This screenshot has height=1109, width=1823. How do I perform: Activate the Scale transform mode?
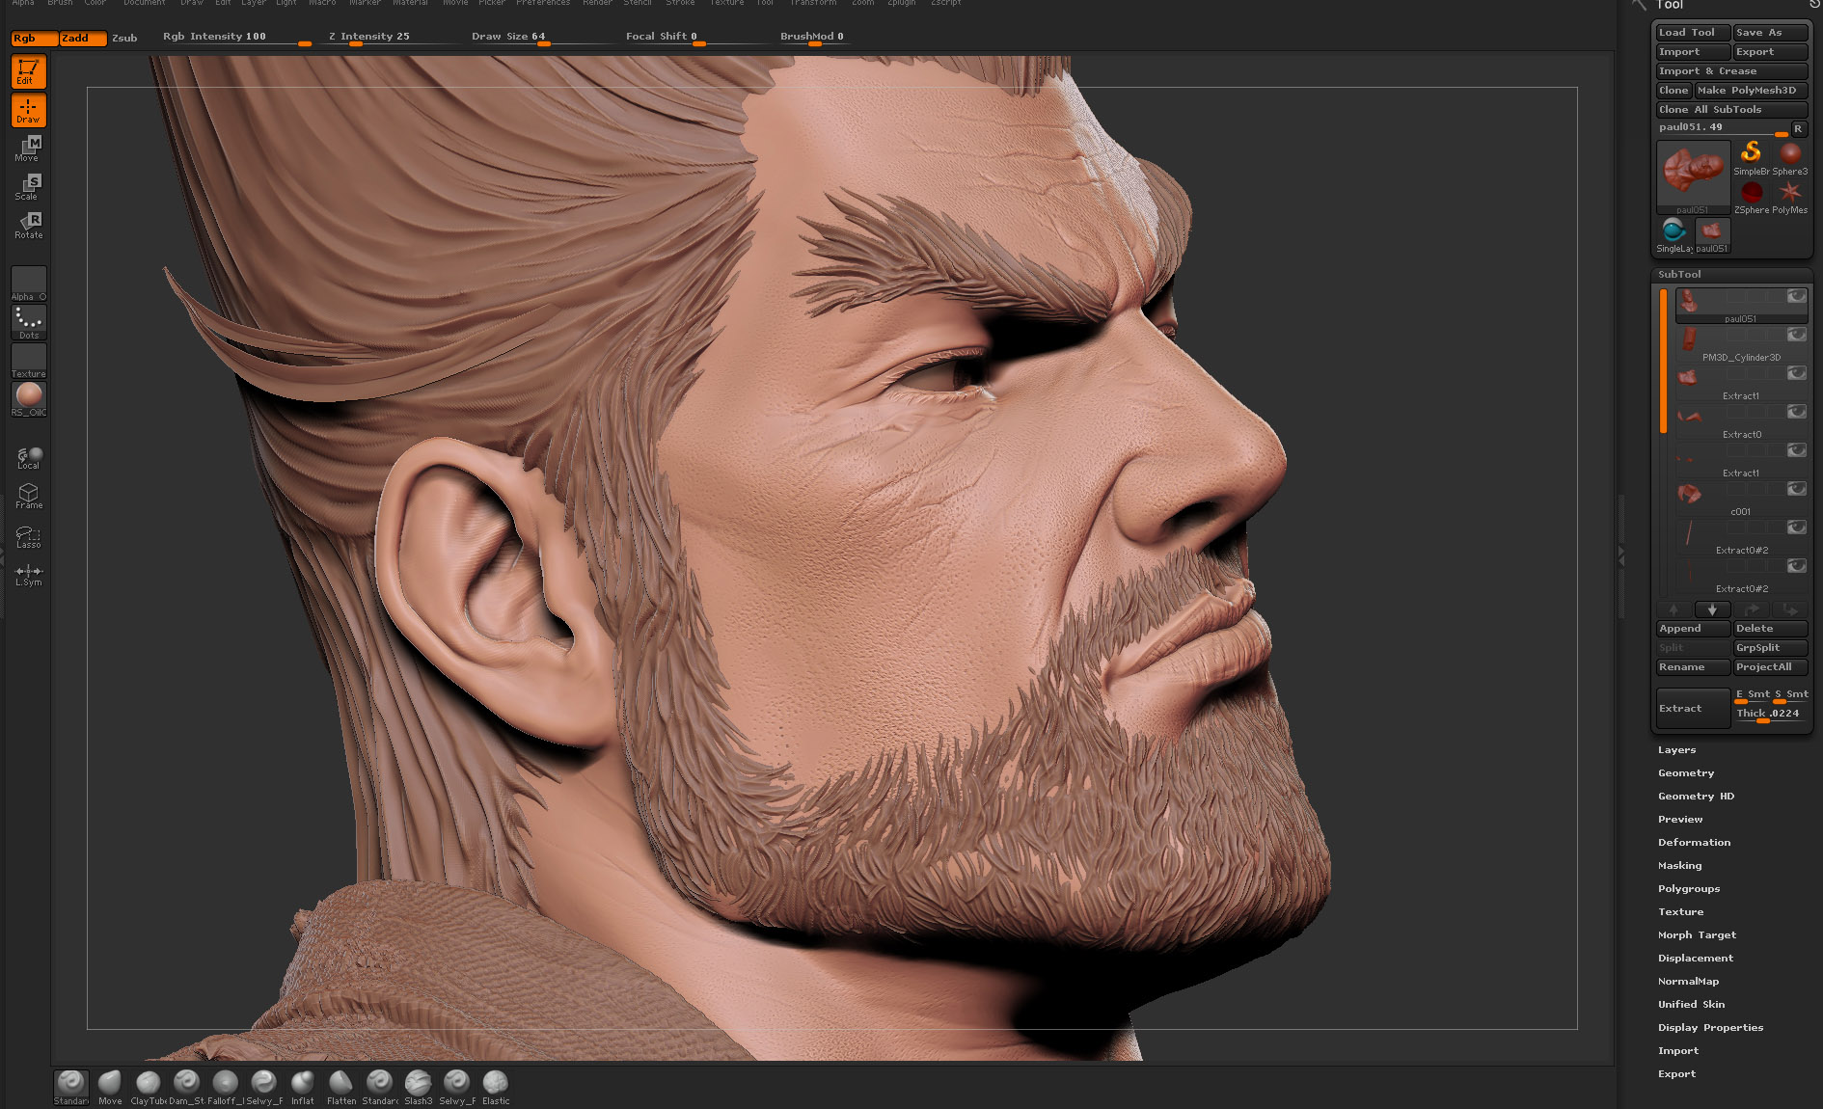[29, 187]
